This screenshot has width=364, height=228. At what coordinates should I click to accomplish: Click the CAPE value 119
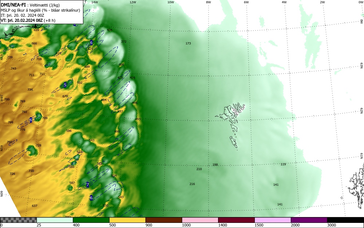(x=283, y=164)
